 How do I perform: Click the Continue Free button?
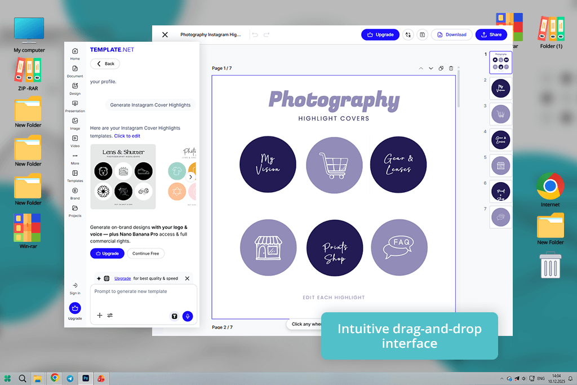(x=146, y=254)
